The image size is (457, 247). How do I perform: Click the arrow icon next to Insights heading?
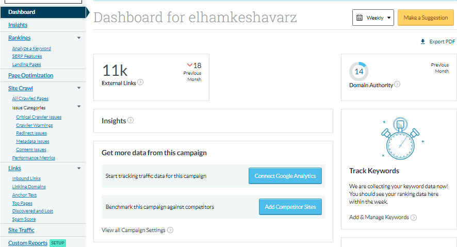130,121
